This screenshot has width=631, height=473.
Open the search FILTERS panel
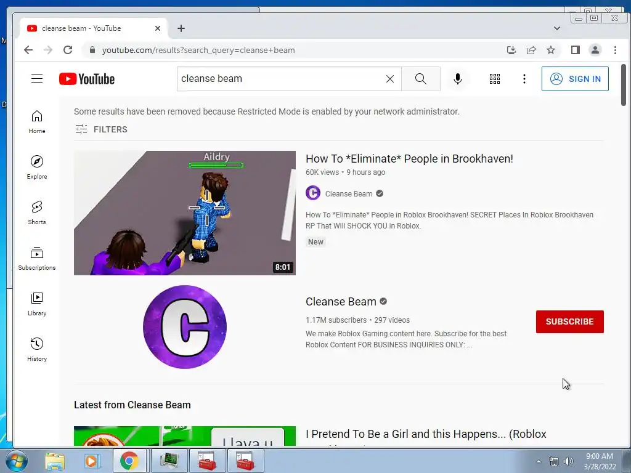[102, 129]
